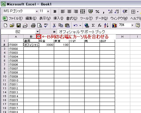This screenshot has width=141, height=113.
Task: Open the ファイル(F) menu
Action: click(16, 18)
